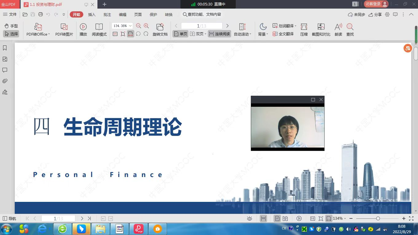
Task: Click the 朗读 read aloud icon
Action: click(338, 27)
